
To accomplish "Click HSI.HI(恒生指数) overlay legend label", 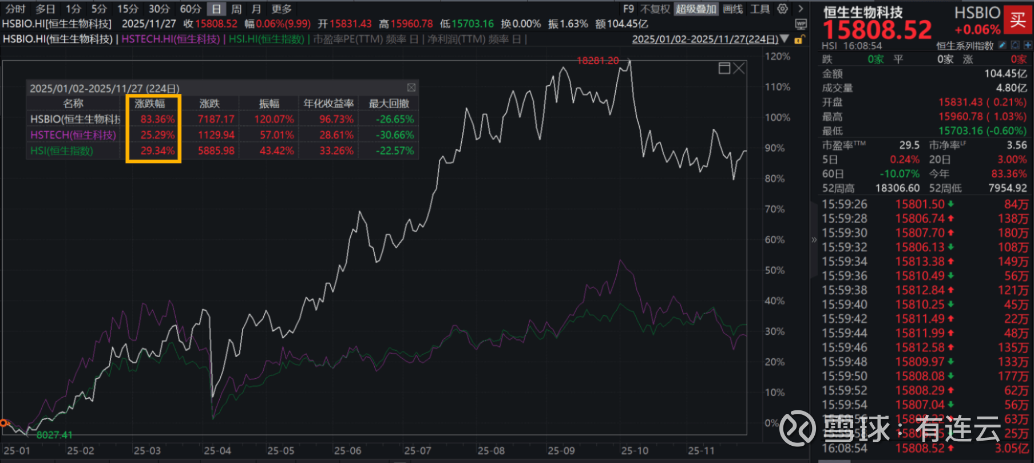I will click(x=267, y=39).
